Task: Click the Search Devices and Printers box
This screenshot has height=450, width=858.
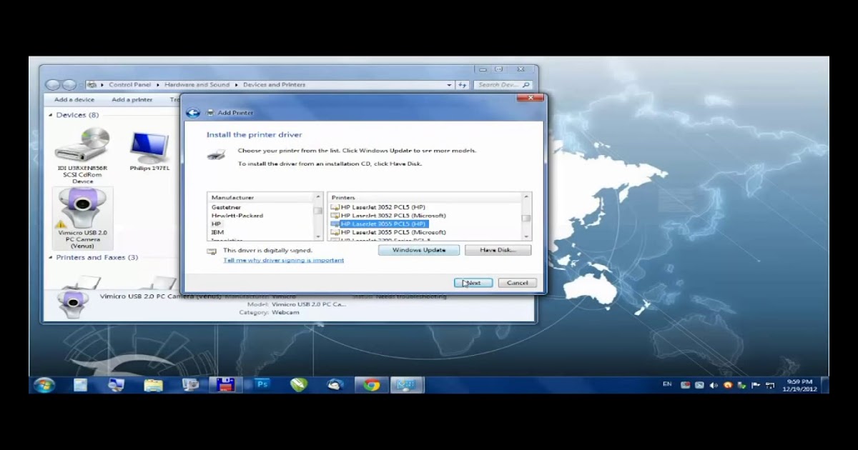Action: (x=503, y=85)
